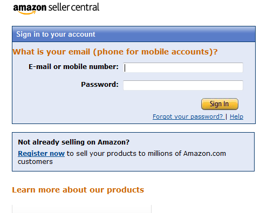Open the Help link

(236, 116)
